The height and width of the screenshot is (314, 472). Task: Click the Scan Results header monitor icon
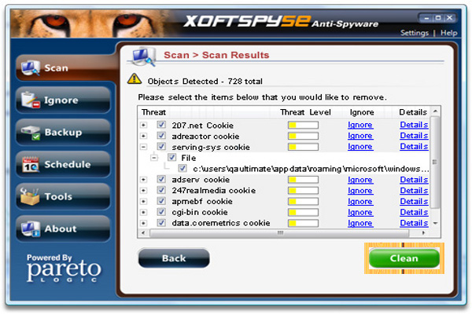tap(144, 57)
